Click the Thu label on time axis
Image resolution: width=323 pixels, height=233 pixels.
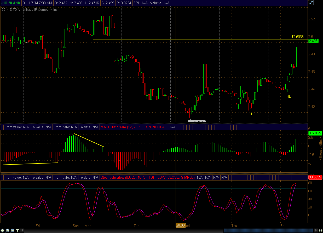click(234, 226)
